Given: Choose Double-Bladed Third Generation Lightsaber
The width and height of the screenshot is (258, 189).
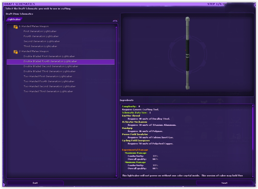Looking at the screenshot, I should click(50, 71).
